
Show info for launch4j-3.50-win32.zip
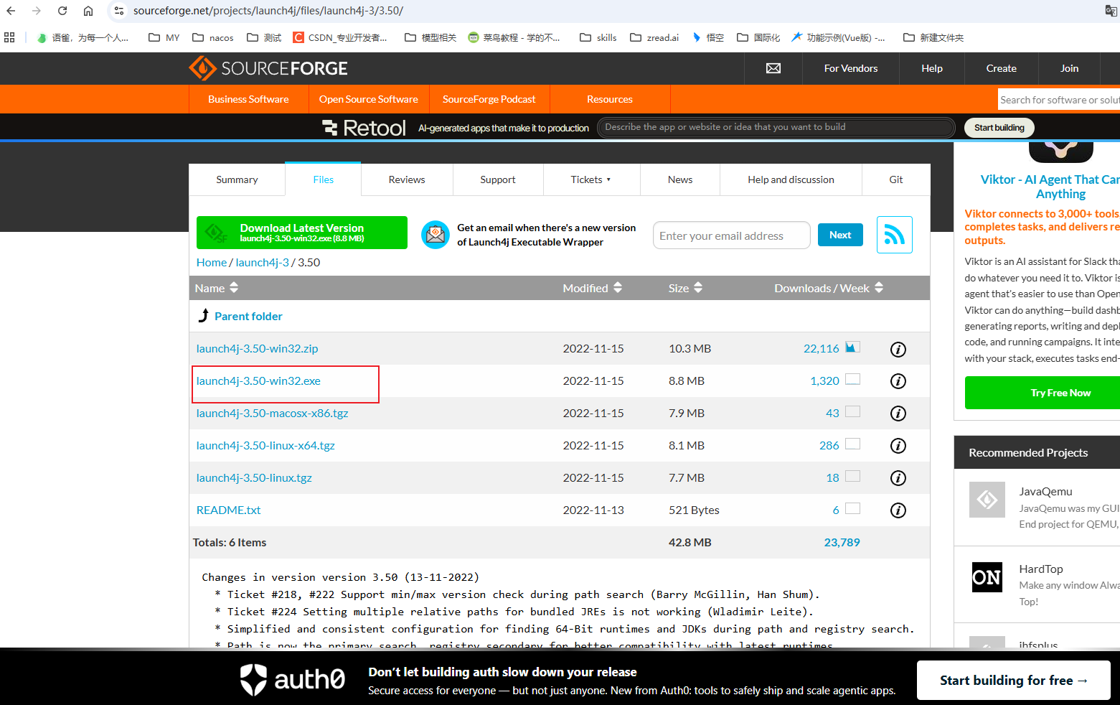tap(898, 349)
